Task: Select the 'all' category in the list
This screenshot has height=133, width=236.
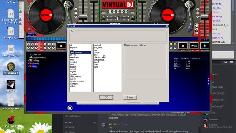Action: pyautogui.click(x=80, y=45)
